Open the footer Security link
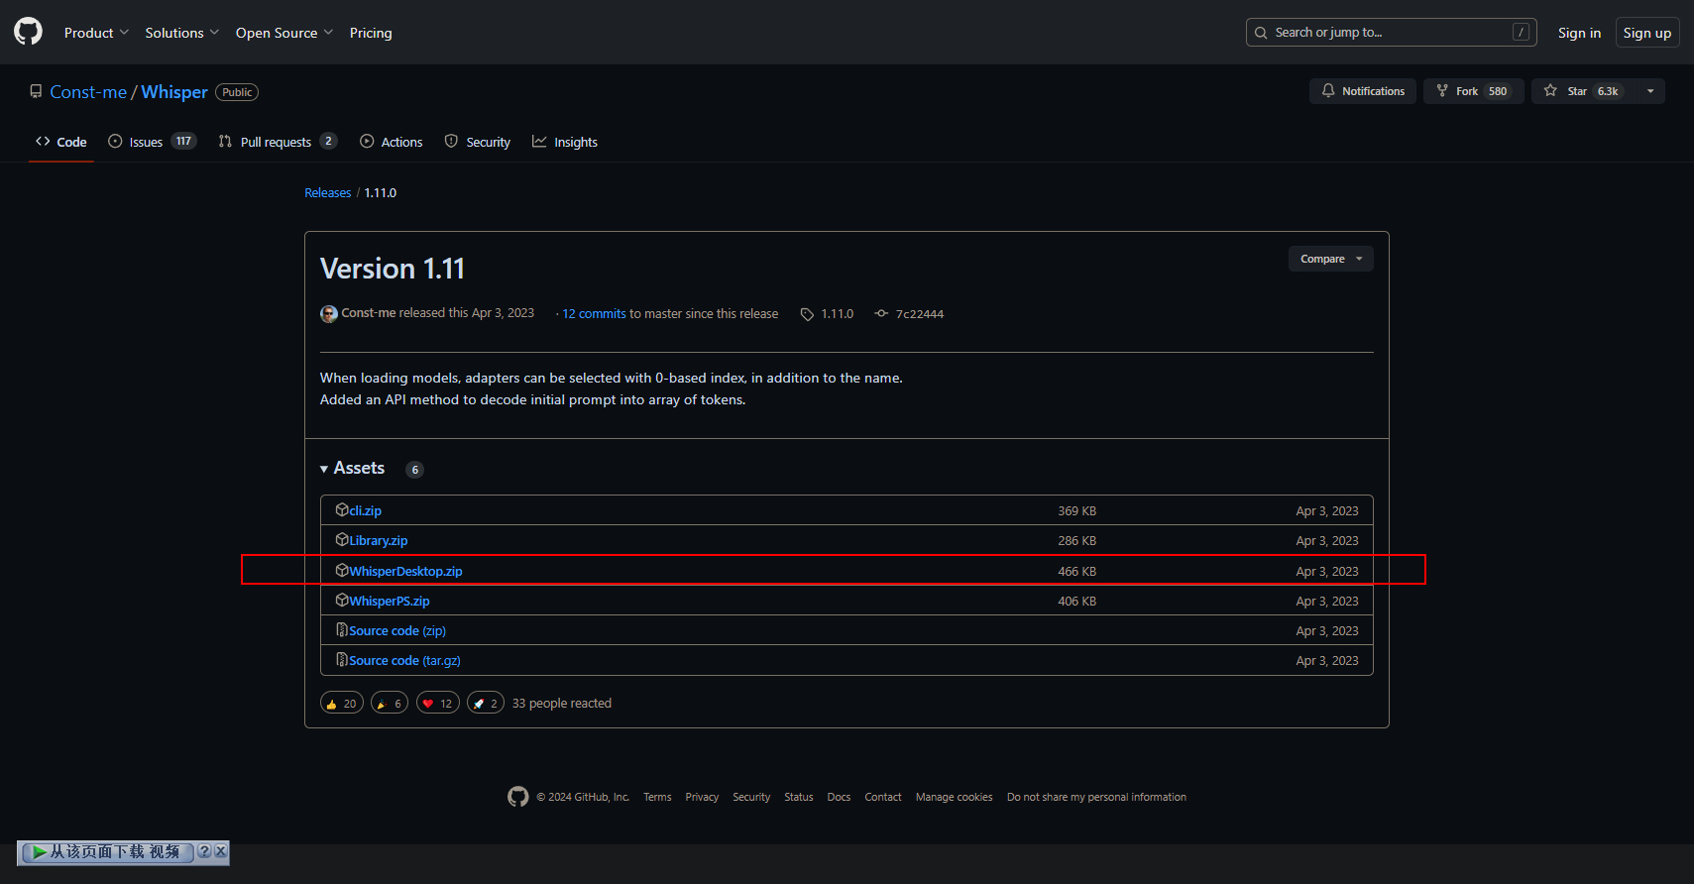The height and width of the screenshot is (884, 1694). pyautogui.click(x=751, y=798)
